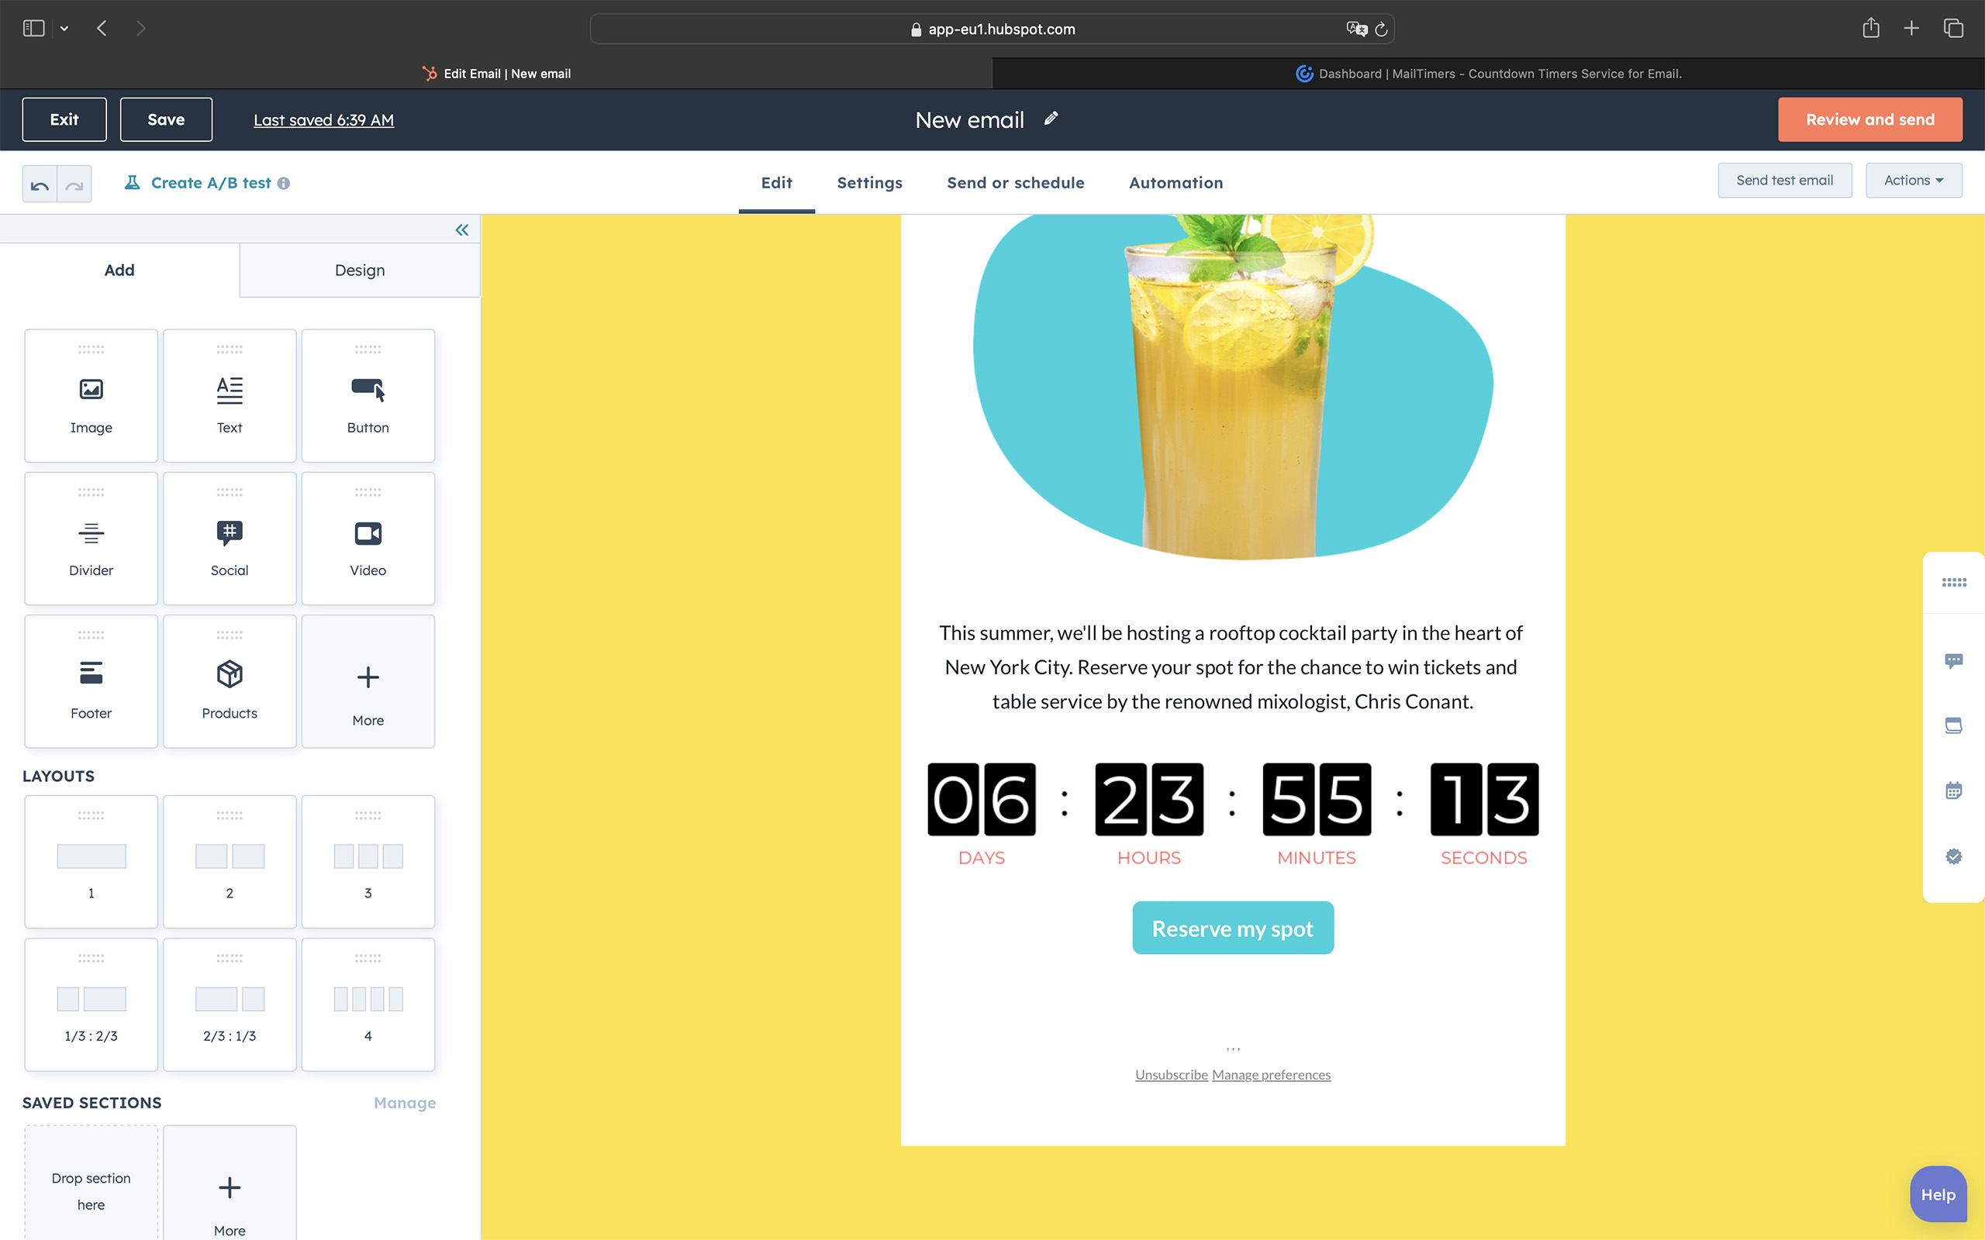Viewport: 1985px width, 1240px height.
Task: Select the 2/3 : 1/3 layout
Action: point(230,1004)
